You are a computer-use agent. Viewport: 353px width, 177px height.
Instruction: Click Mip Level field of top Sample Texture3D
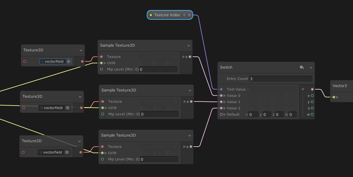click(x=158, y=69)
